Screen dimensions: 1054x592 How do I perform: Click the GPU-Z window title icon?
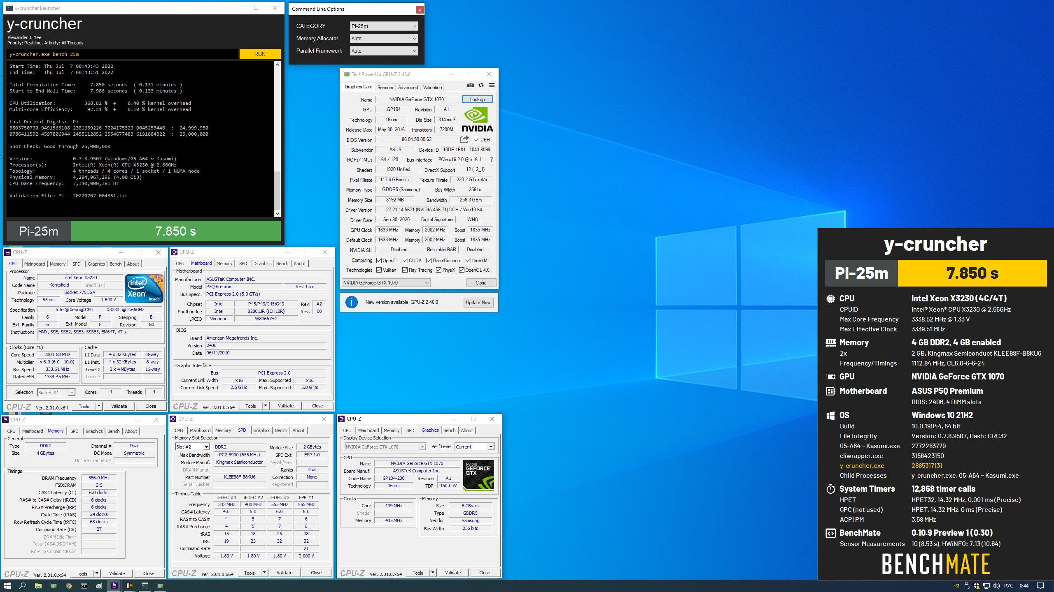pos(346,74)
